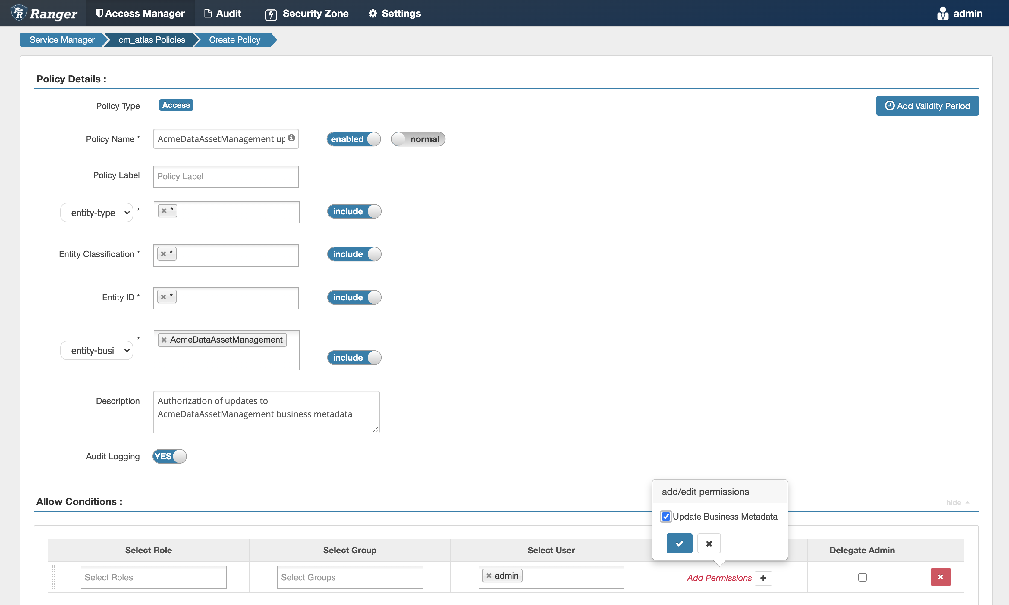This screenshot has width=1009, height=605.
Task: Remove the * tag from Entity Classification
Action: tap(163, 253)
